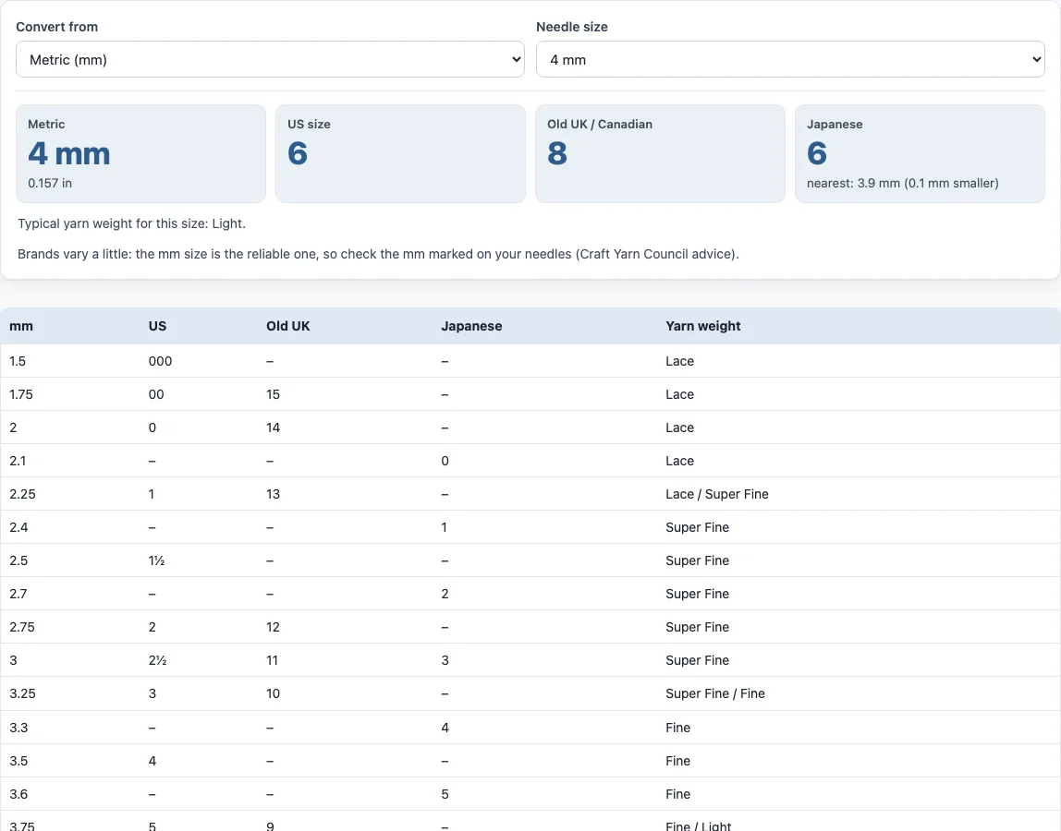Open the Convert from dropdown
1061x831 pixels.
270,59
